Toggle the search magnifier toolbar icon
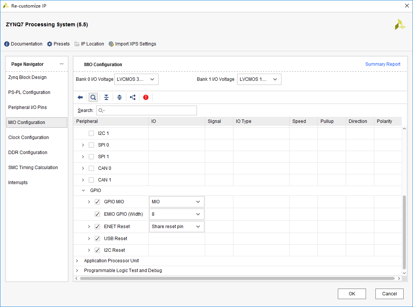This screenshot has width=413, height=307. coord(93,97)
